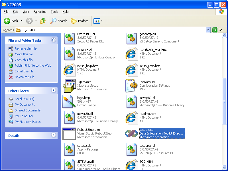Select the Ixpvc.exe IExpress Setup icon
This screenshot has width=228, height=171.
click(x=69, y=85)
